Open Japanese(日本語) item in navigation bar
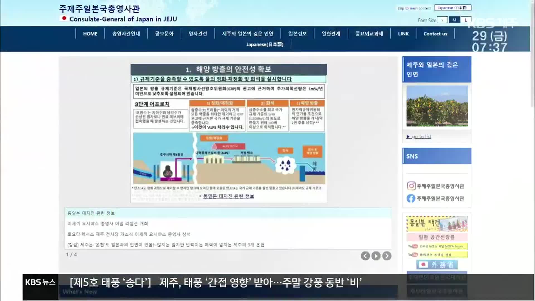Image resolution: width=535 pixels, height=301 pixels. click(265, 44)
